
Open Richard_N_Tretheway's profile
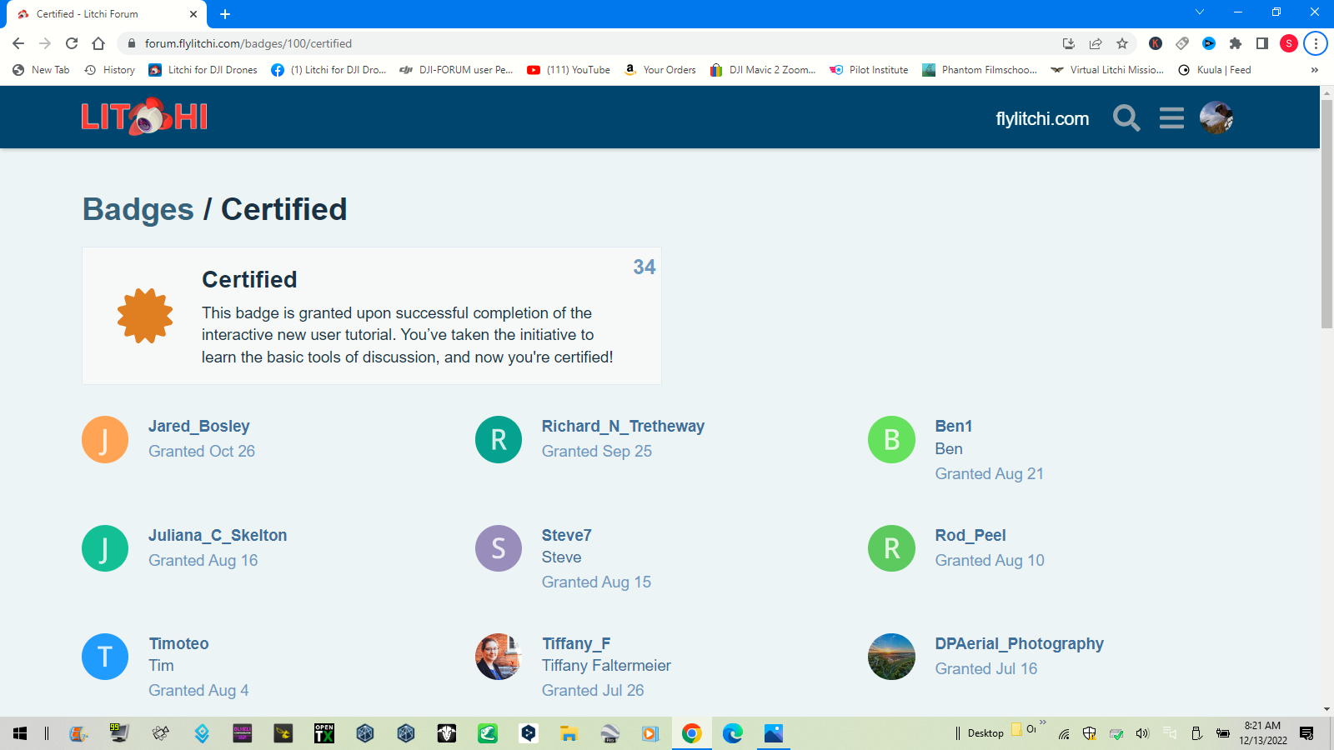click(x=622, y=425)
